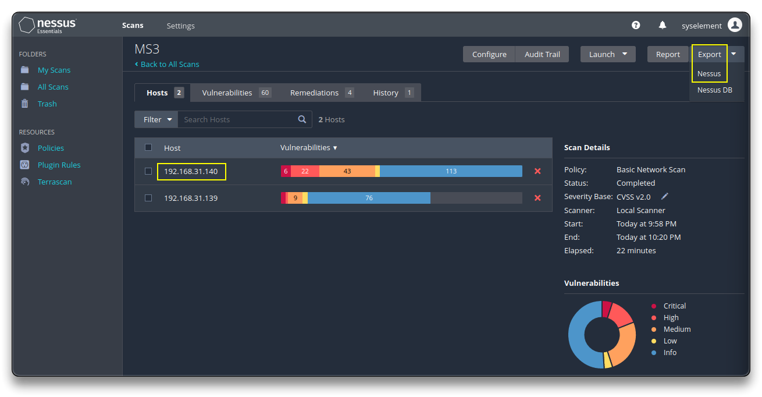Click the help question mark icon
The image size is (762, 397).
[x=636, y=25]
